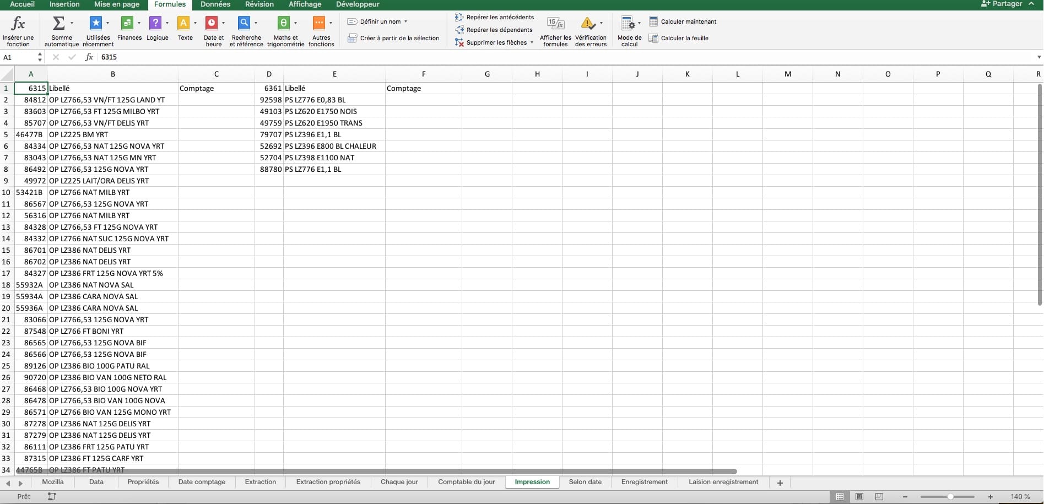Click the Somme automatique sigma icon
Image resolution: width=1044 pixels, height=504 pixels.
58,23
